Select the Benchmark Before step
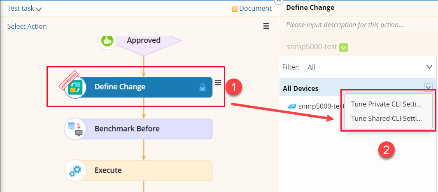This screenshot has width=438, height=192. click(139, 129)
